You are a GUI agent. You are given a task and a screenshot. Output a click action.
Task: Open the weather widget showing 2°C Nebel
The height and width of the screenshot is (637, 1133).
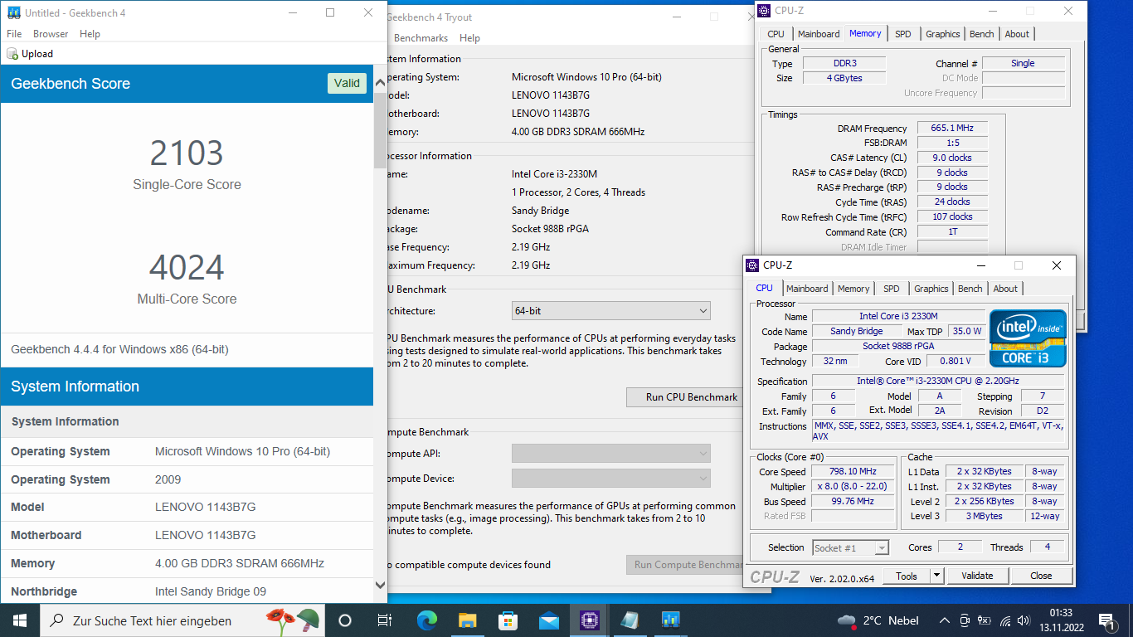878,620
